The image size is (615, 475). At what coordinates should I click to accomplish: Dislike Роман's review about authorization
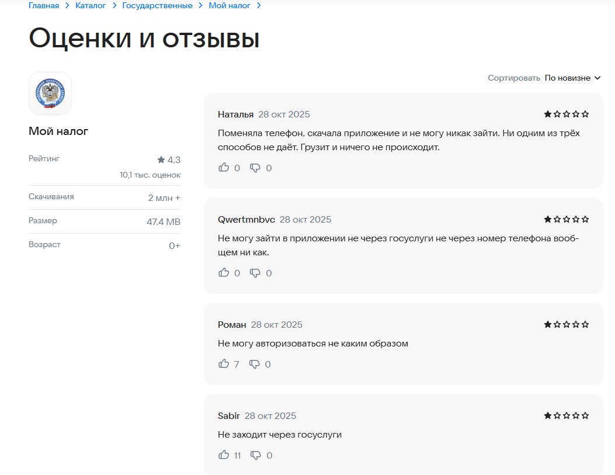pos(255,364)
